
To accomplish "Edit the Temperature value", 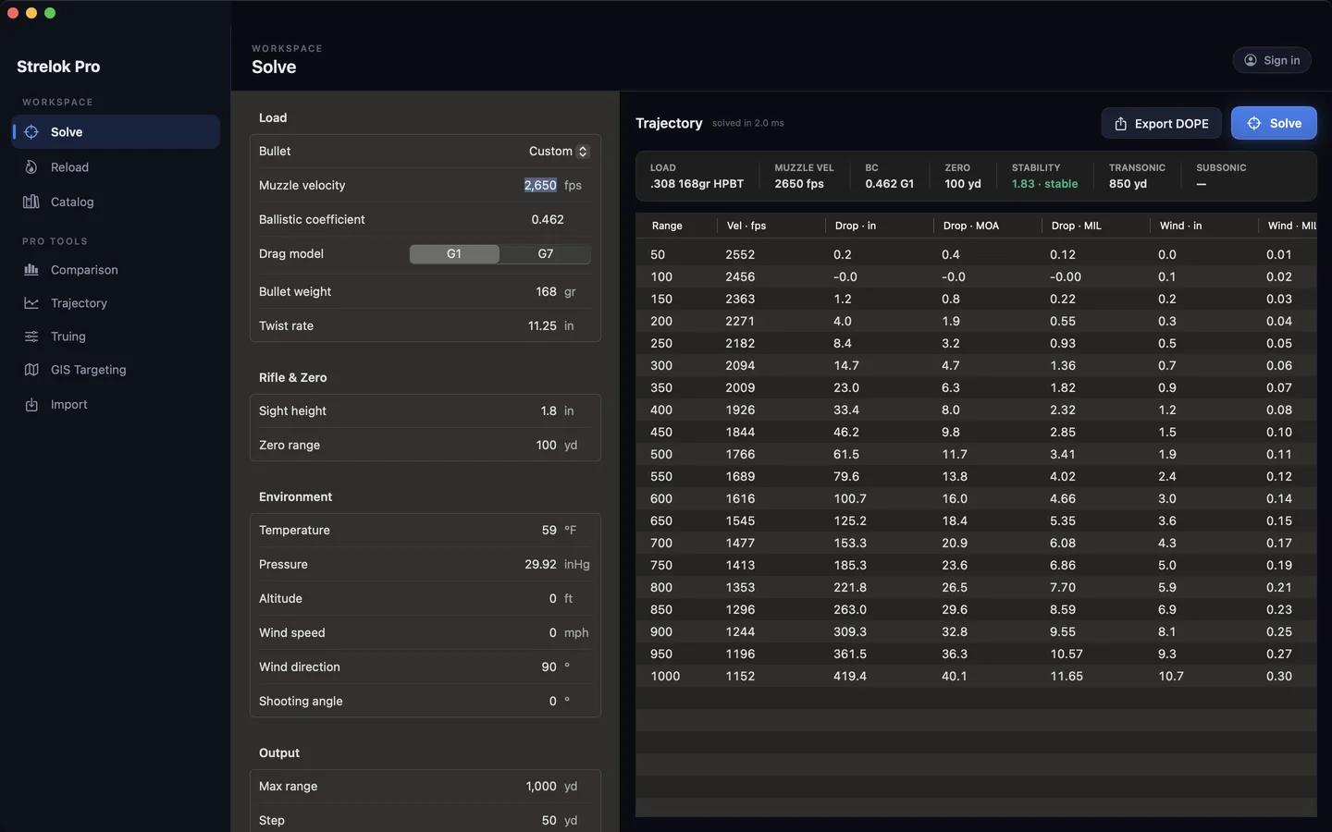I will coord(549,530).
